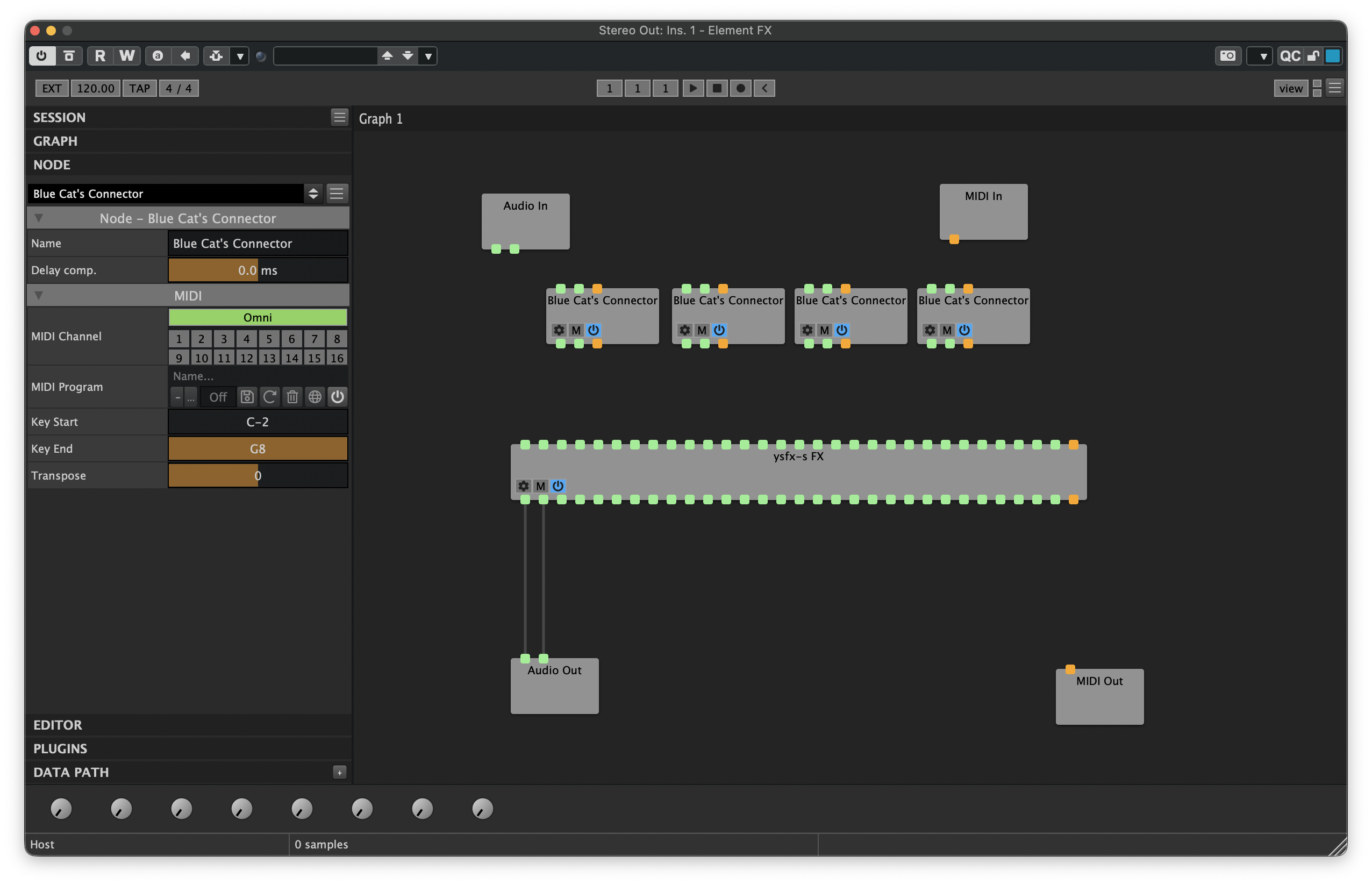The height and width of the screenshot is (885, 1372).
Task: Enable Write automation (W) button
Action: pyautogui.click(x=127, y=56)
